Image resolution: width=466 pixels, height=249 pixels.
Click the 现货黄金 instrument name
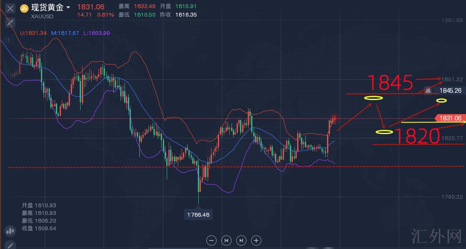[x=47, y=8]
